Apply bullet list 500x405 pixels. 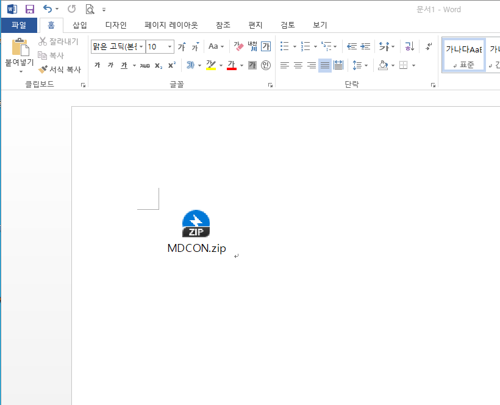pos(284,46)
